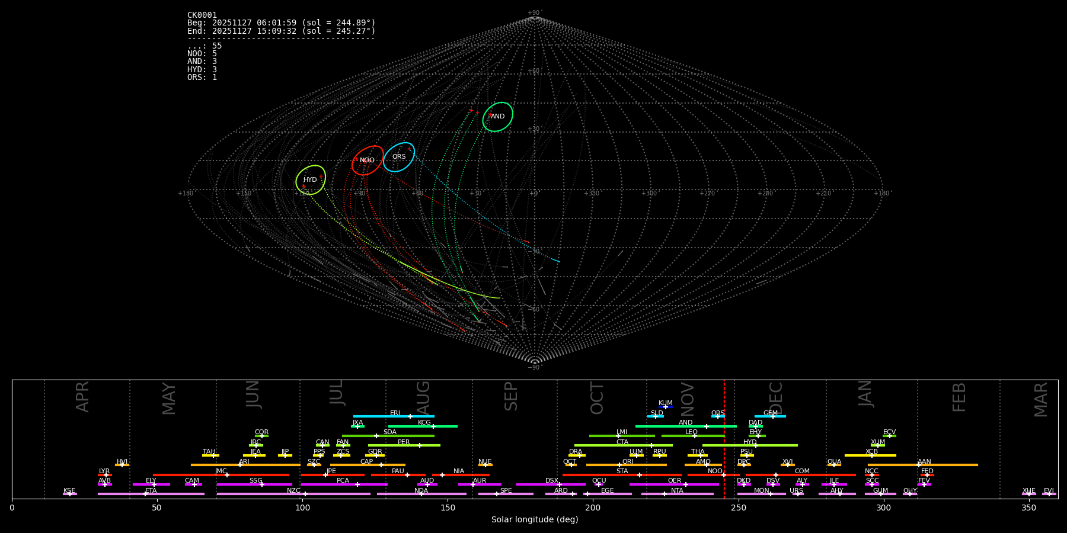Screen dimensions: 1067x533
Task: Click the 'HYD: 3' count in the legend list
Action: point(202,70)
